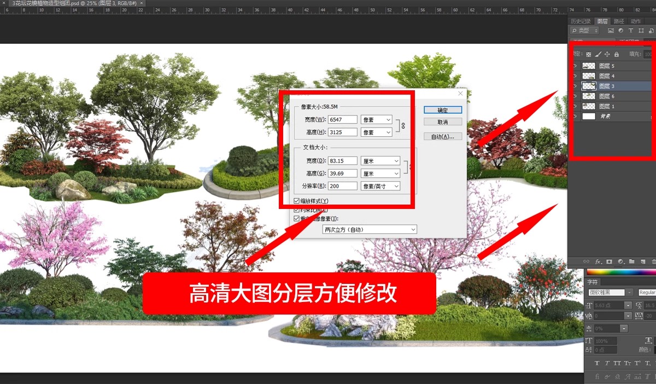Open the create adjustment layer icon

click(620, 261)
